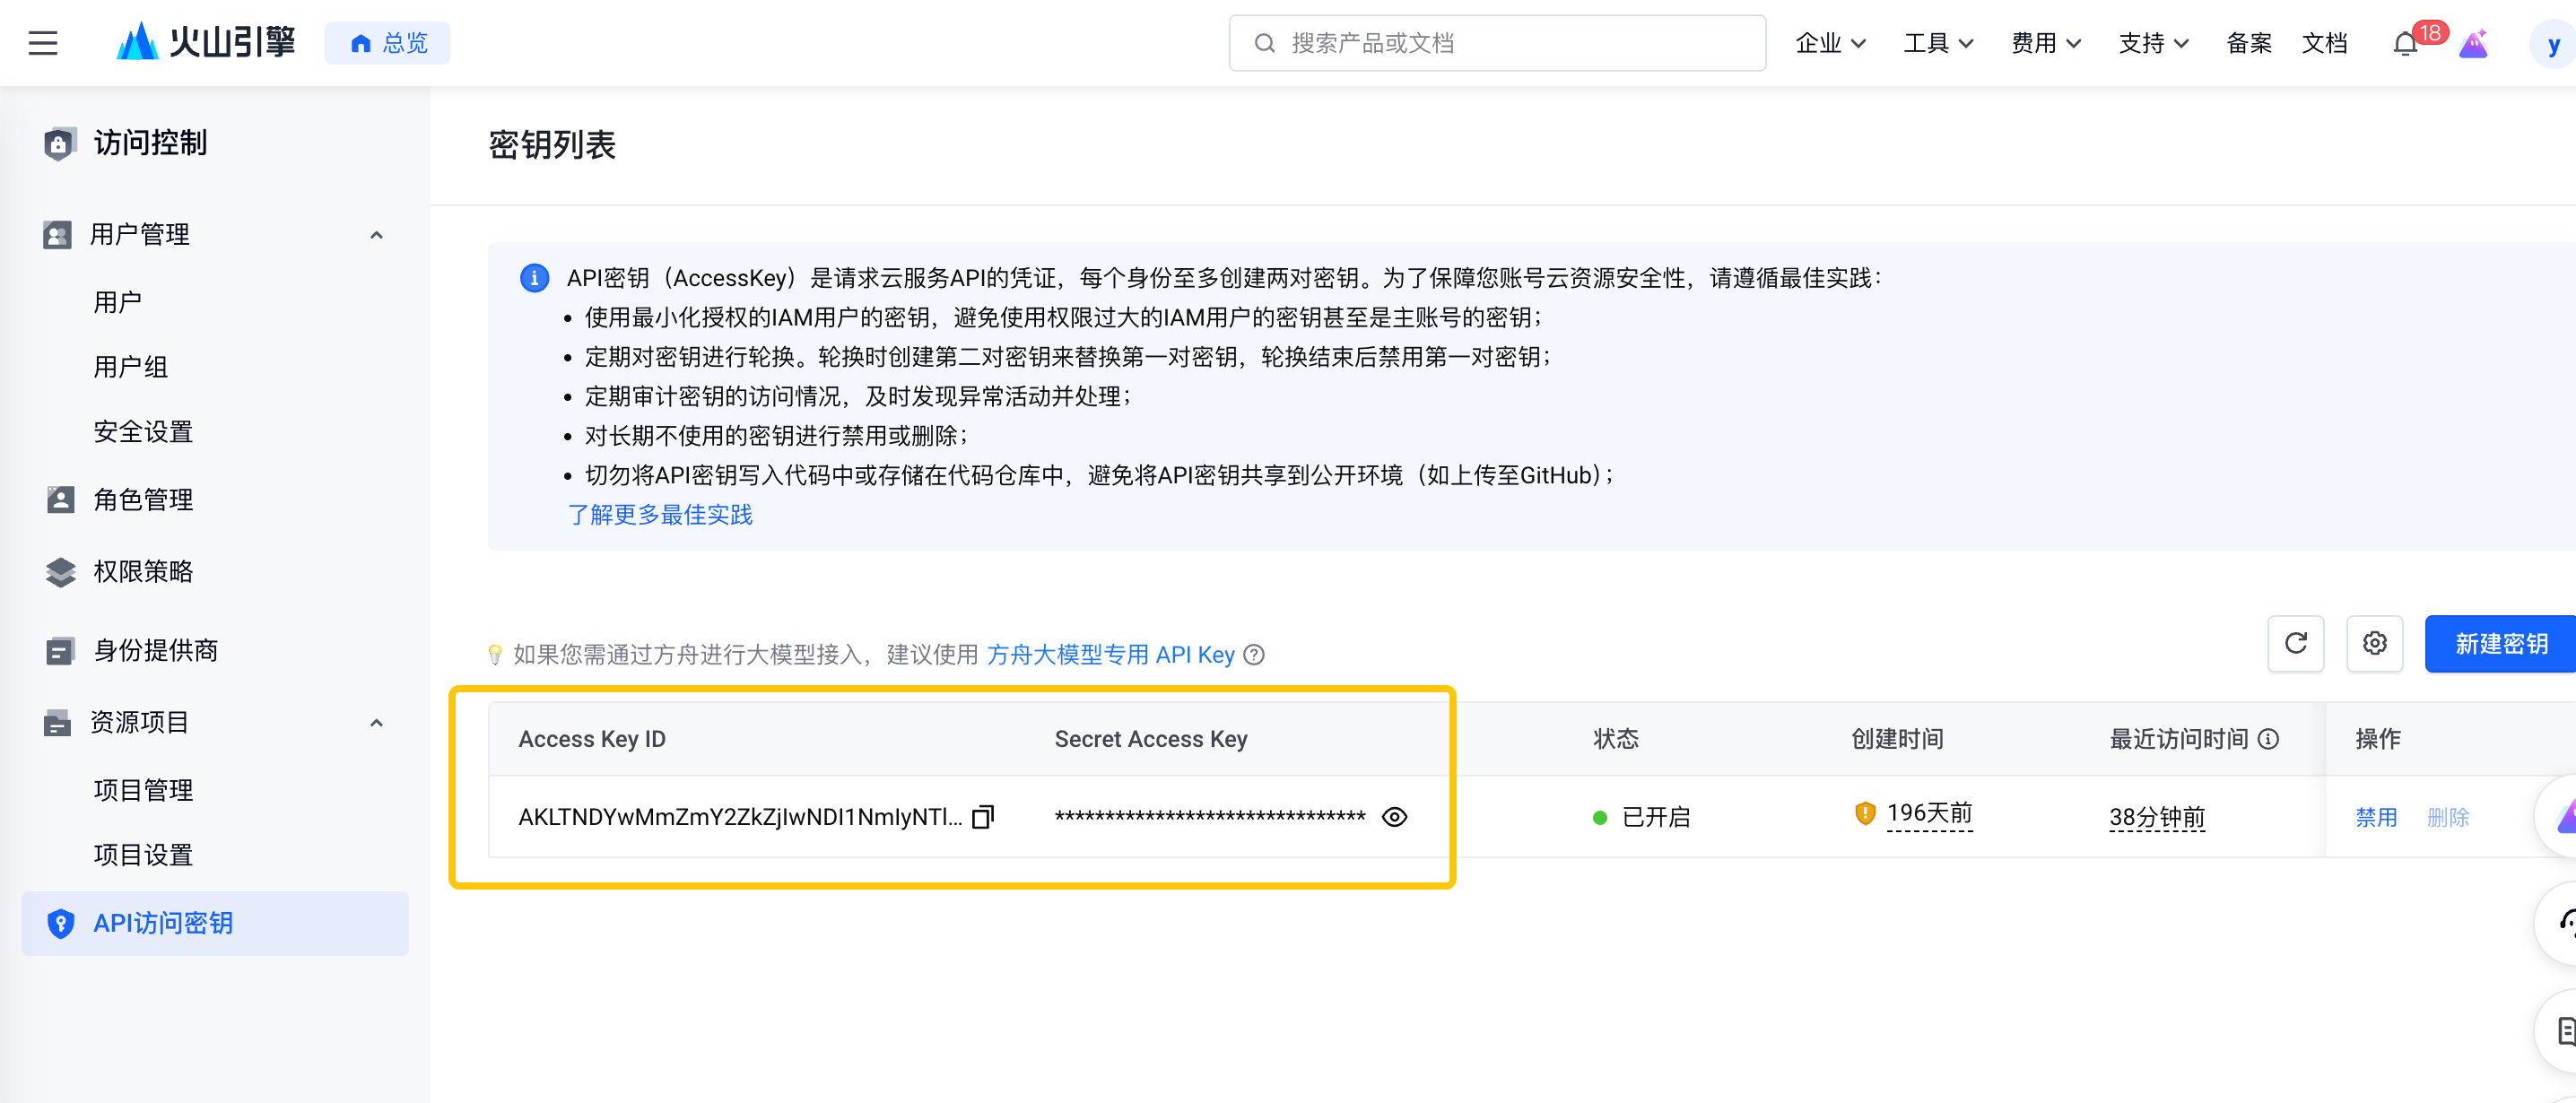Click the purple AI assistant icon
The image size is (2576, 1103).
click(2472, 44)
